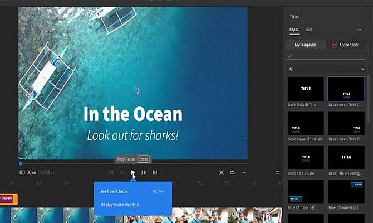
Task: Click the "In the Ocean" title in preview
Action: pos(133,114)
